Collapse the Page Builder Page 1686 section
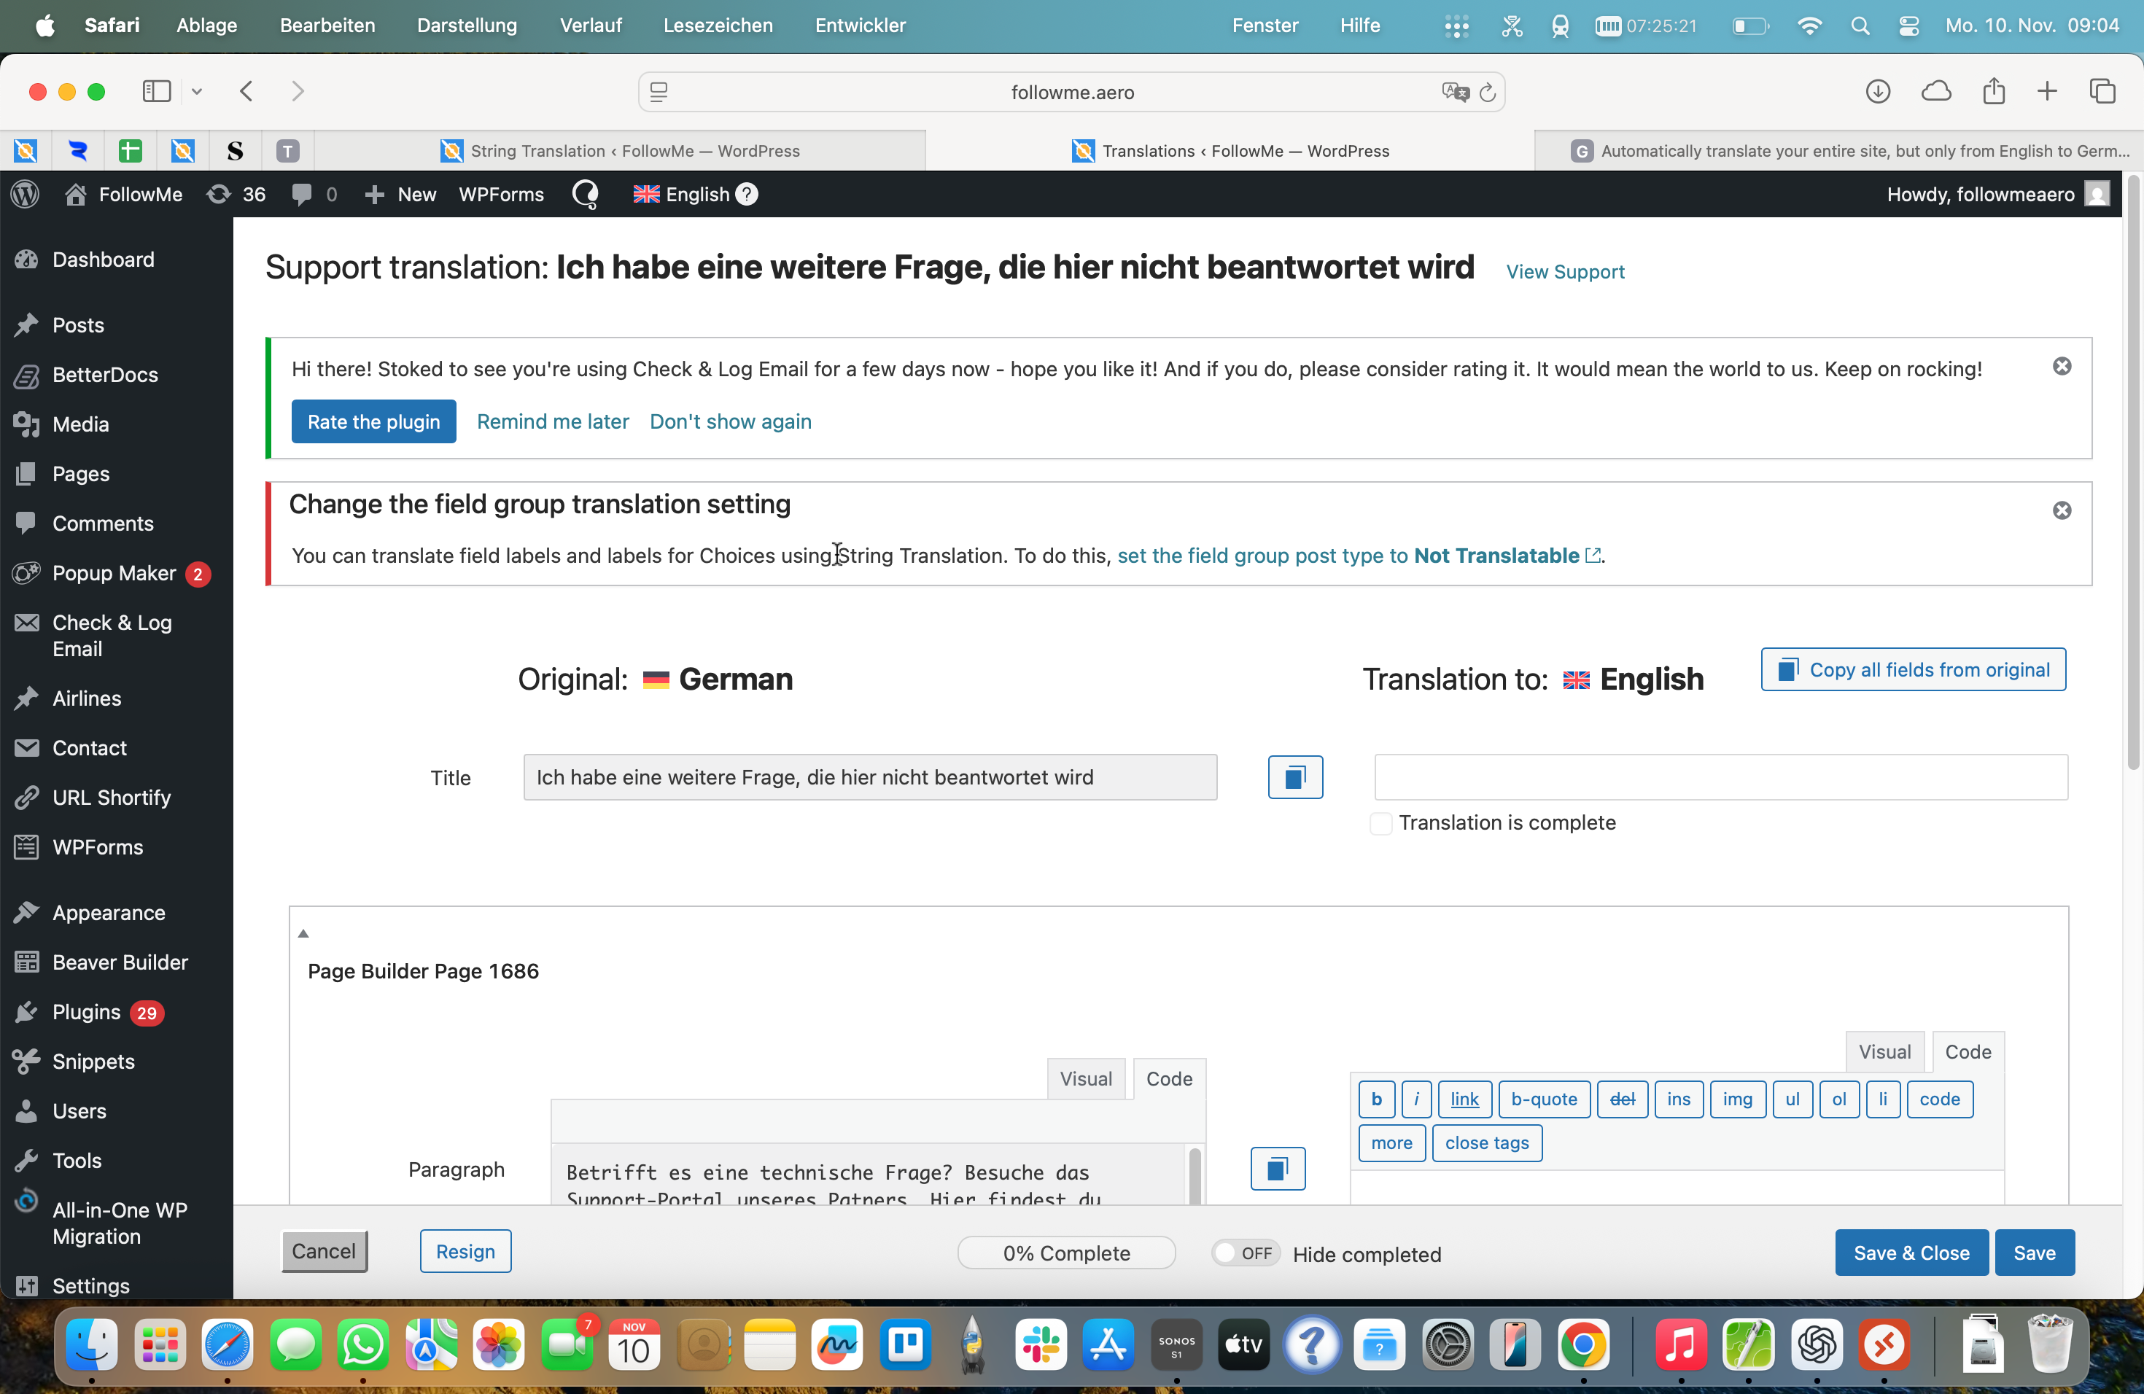The width and height of the screenshot is (2144, 1394). pos(303,934)
